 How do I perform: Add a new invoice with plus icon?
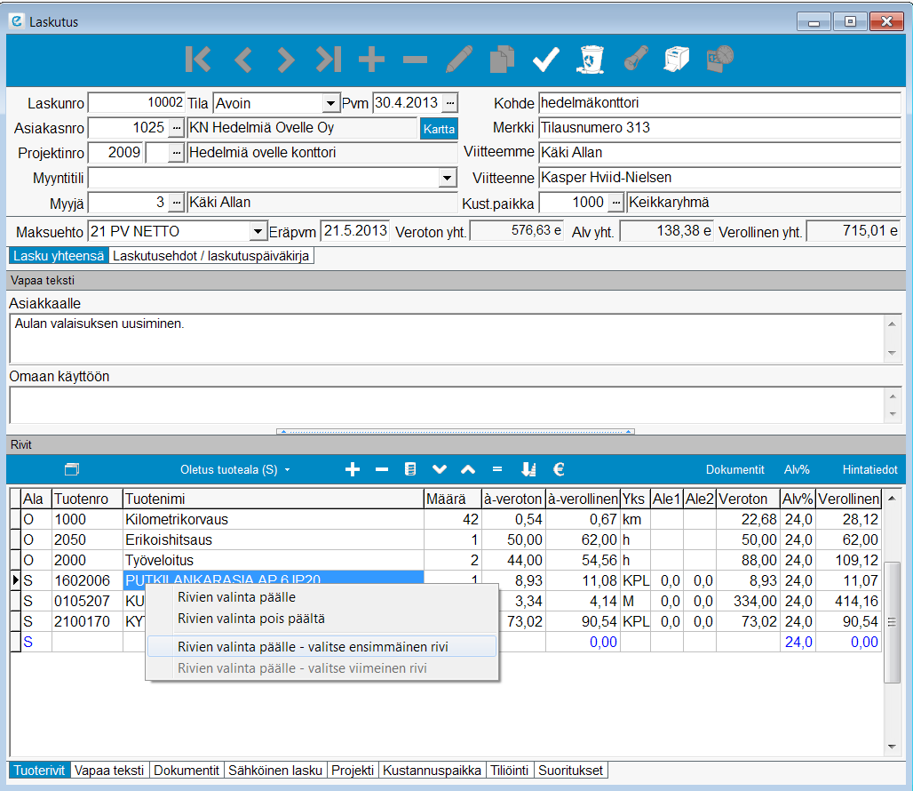click(371, 60)
